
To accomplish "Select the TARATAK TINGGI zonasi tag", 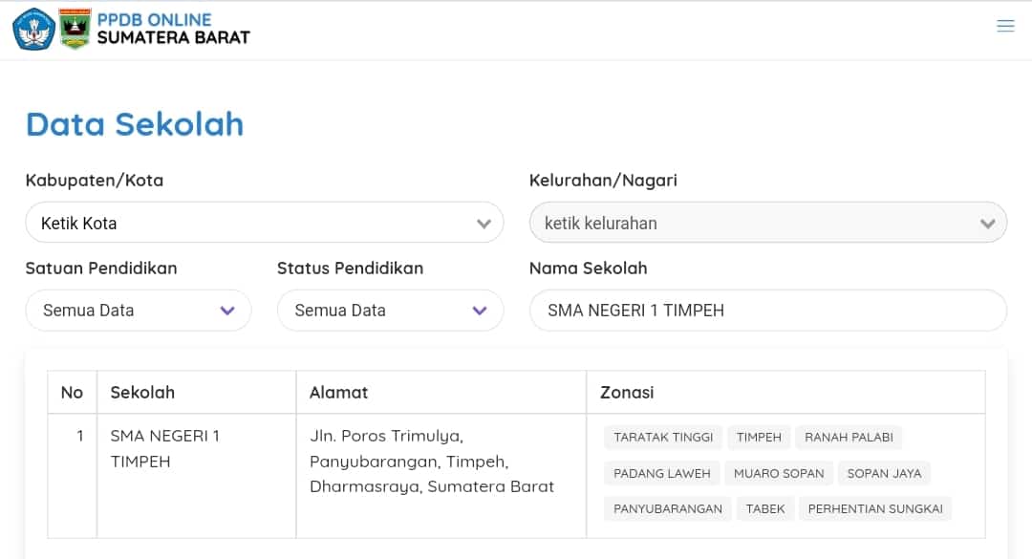I will [663, 438].
